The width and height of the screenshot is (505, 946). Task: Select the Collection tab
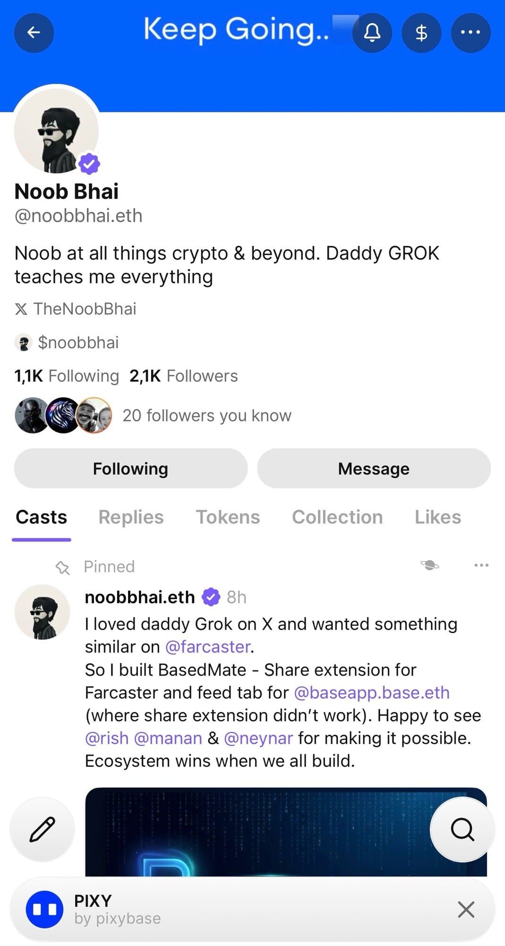point(337,517)
